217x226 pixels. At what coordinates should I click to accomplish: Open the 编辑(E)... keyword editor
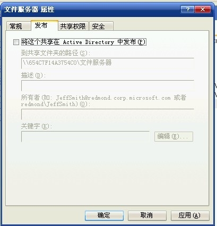[173, 136]
